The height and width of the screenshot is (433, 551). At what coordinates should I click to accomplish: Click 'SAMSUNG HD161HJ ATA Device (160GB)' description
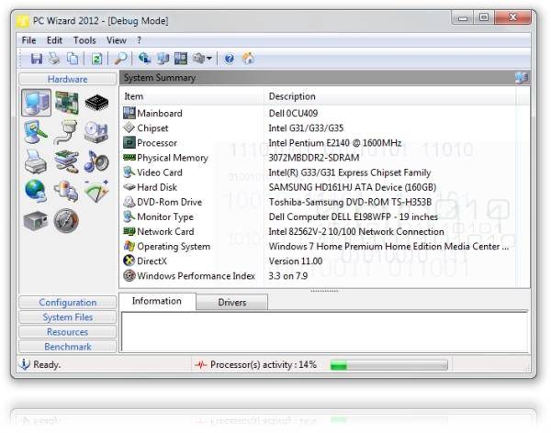point(353,187)
